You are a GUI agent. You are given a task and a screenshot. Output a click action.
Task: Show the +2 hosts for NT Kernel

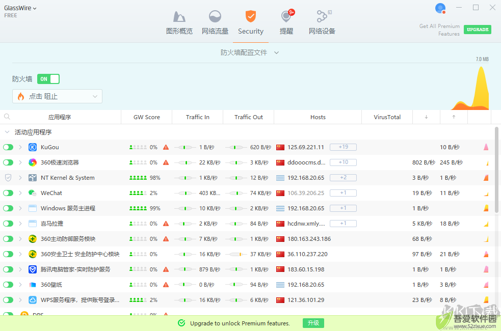343,178
